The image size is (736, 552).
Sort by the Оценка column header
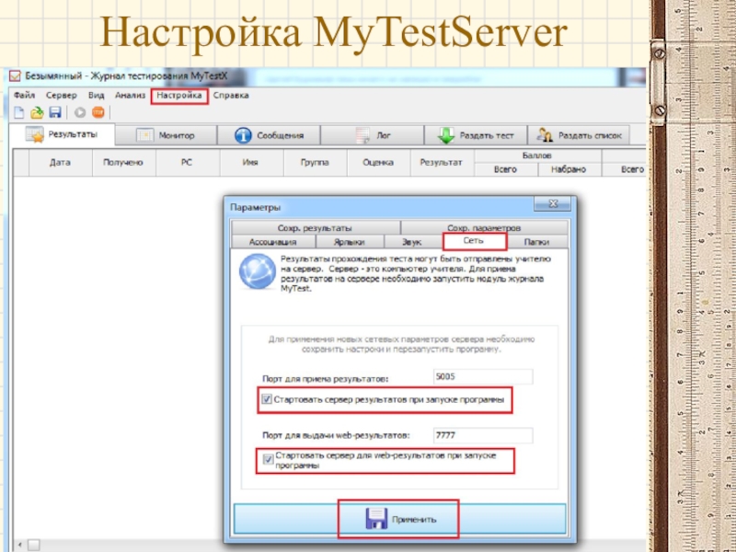(378, 163)
